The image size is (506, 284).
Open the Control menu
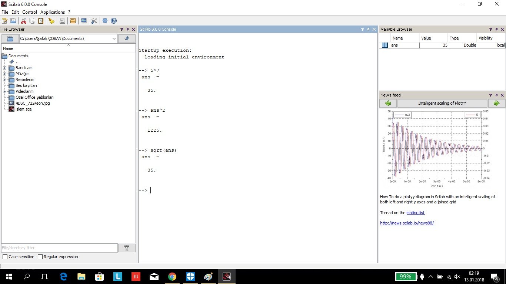(30, 12)
